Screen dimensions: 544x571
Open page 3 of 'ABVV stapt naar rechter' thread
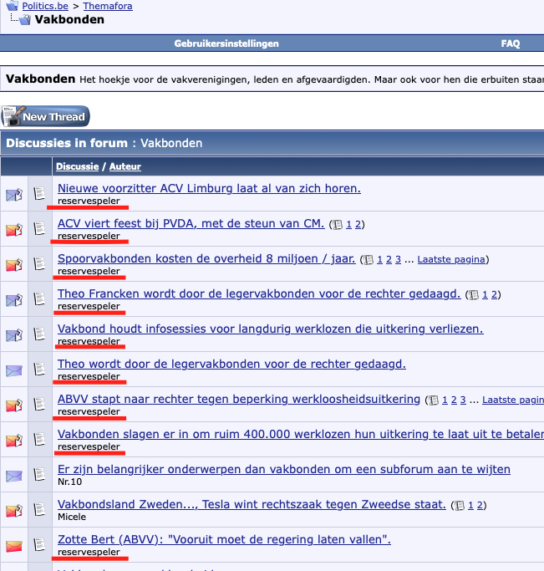[464, 400]
